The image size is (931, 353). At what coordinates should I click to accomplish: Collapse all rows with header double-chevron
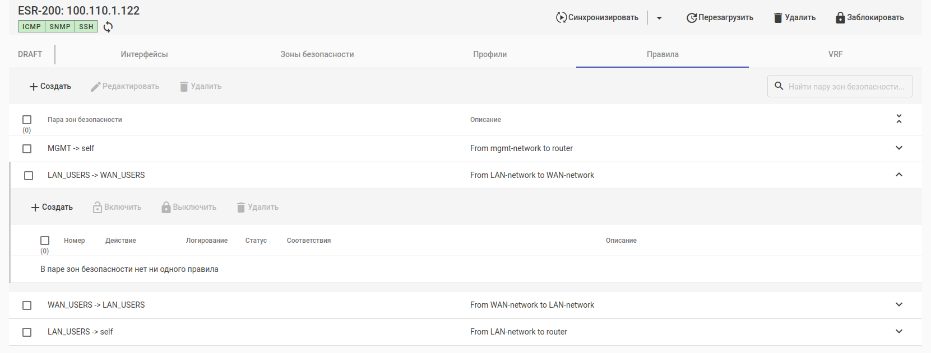[x=899, y=119]
